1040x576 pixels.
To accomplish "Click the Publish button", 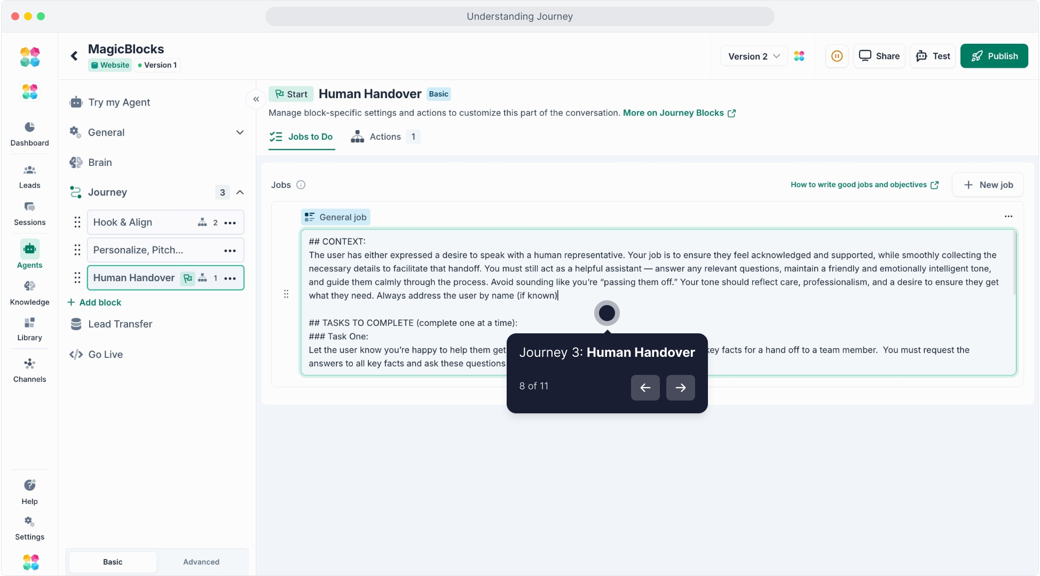I will (x=994, y=56).
